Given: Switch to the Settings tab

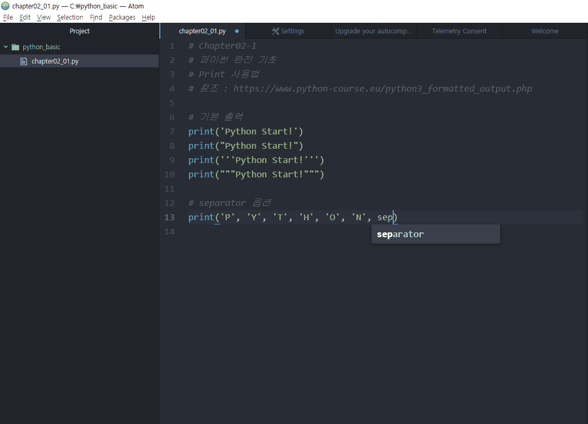Looking at the screenshot, I should [x=288, y=31].
